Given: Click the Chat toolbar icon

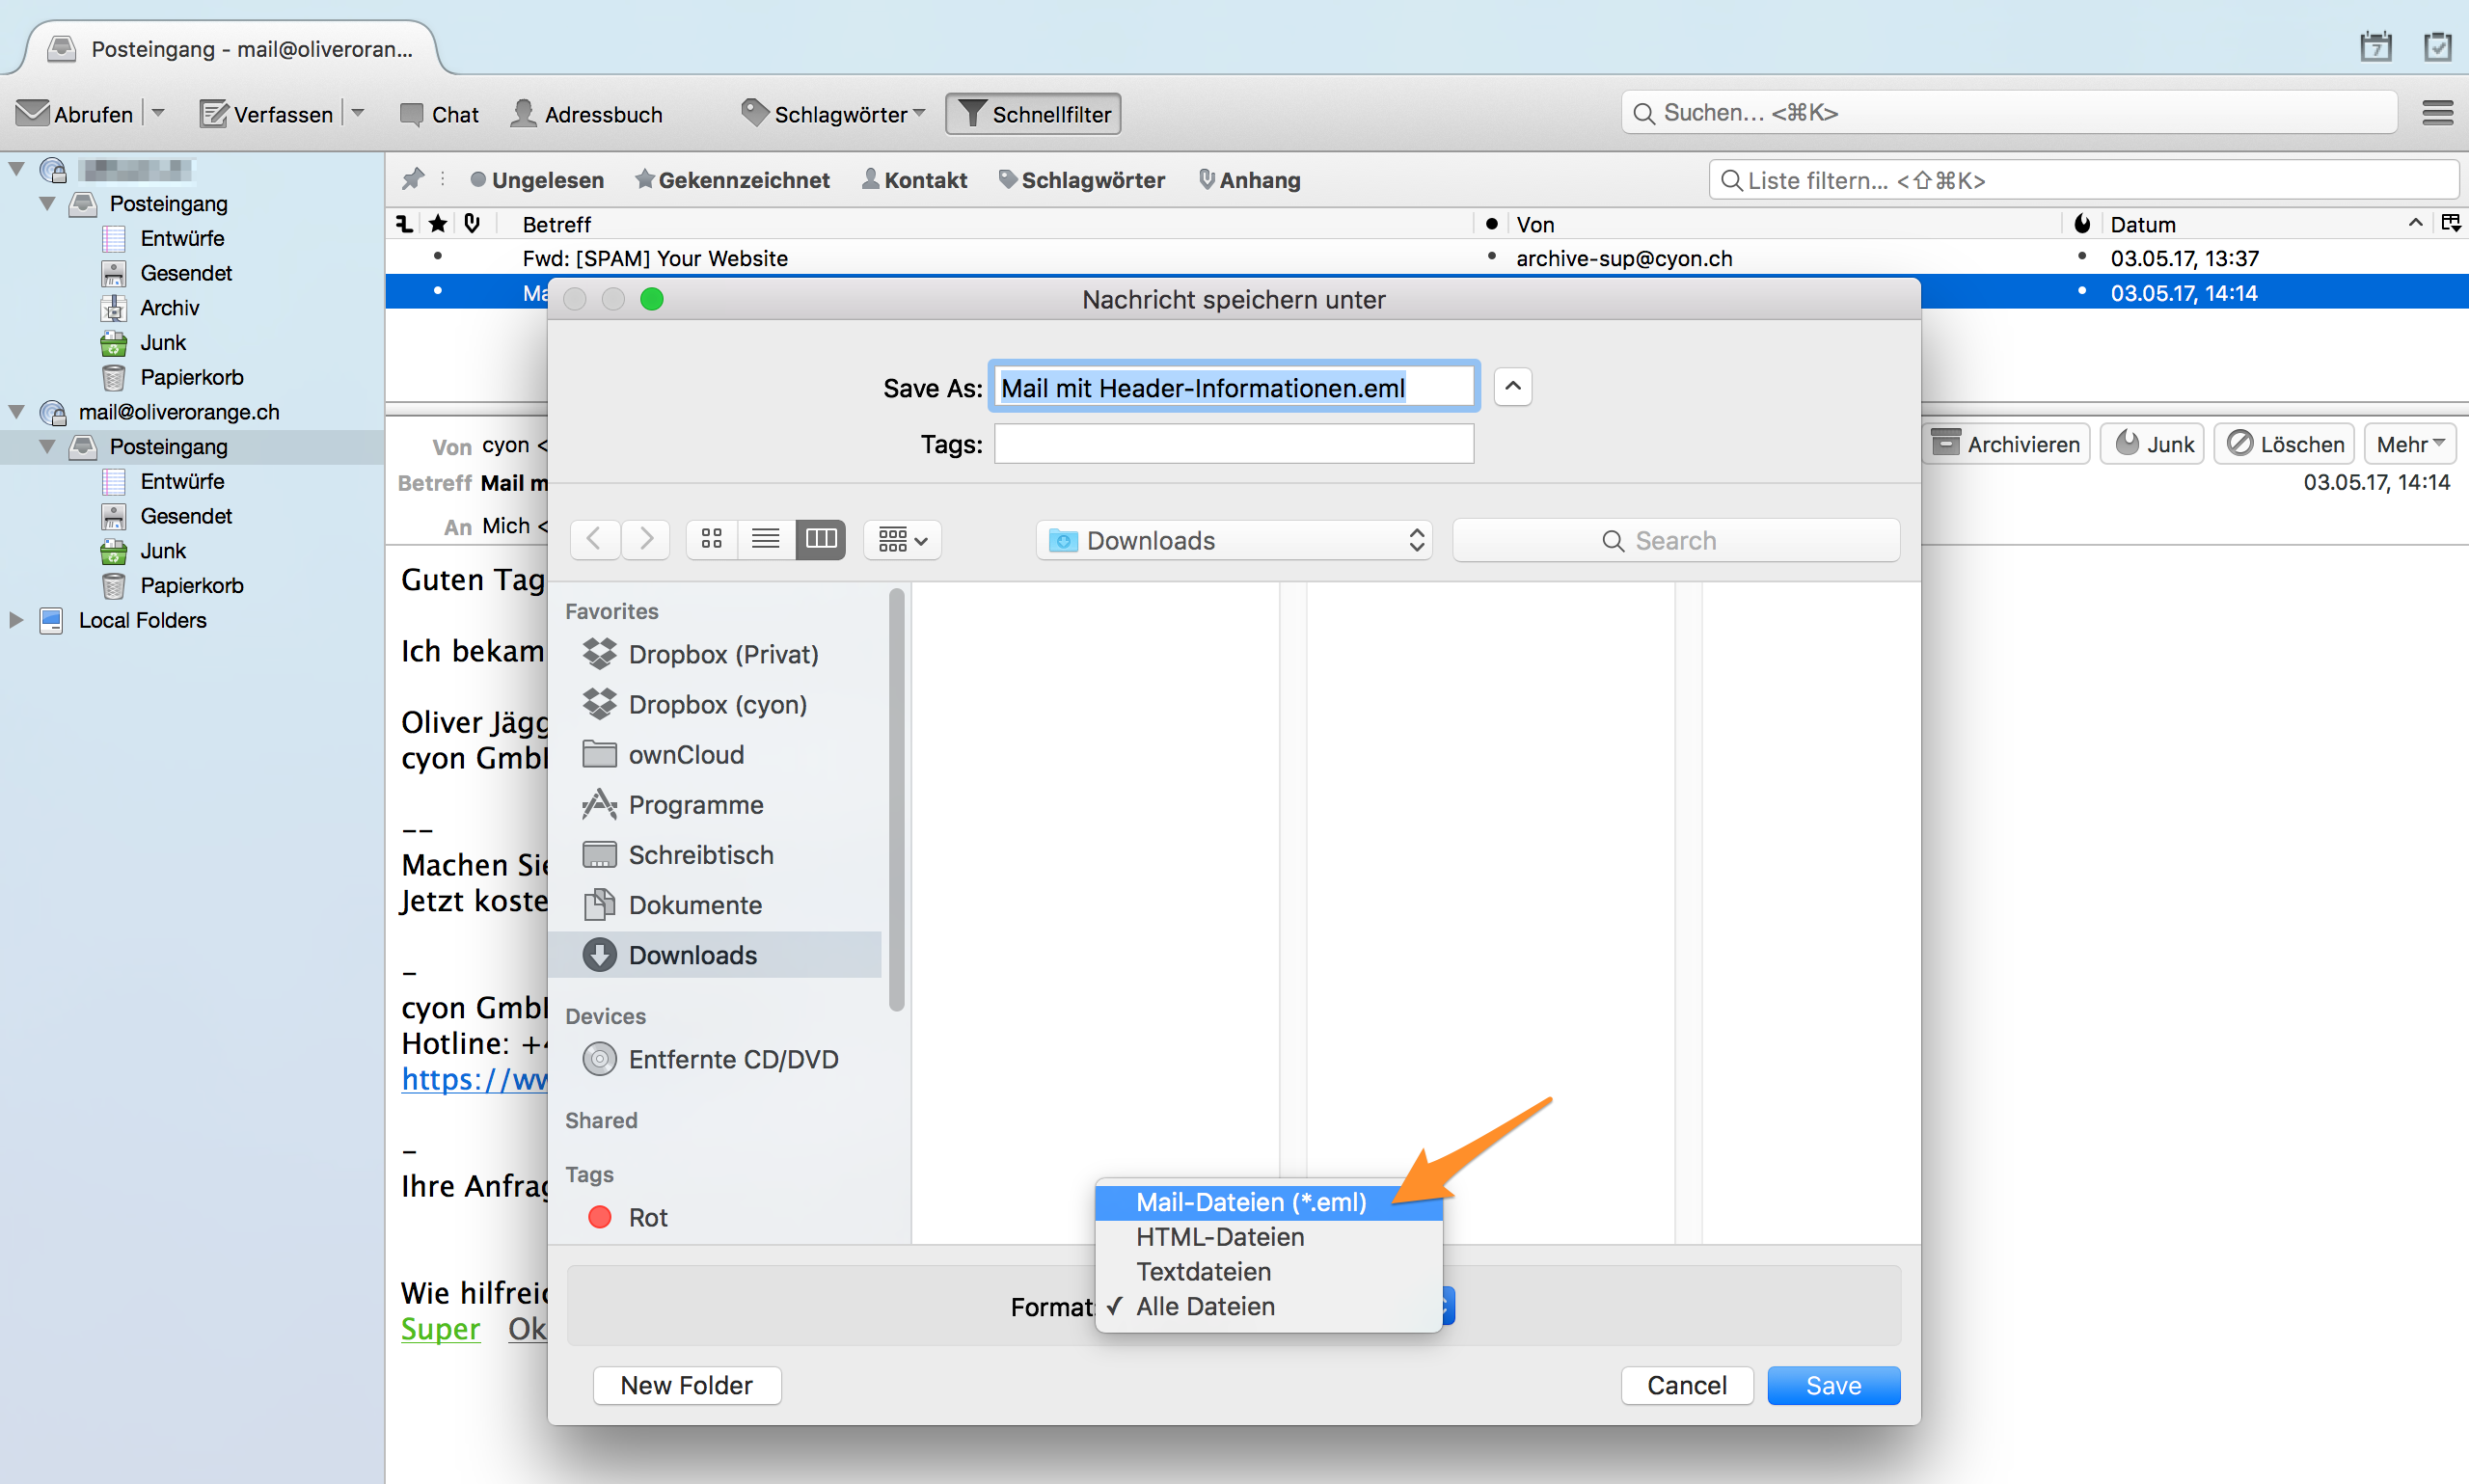Looking at the screenshot, I should [x=438, y=114].
